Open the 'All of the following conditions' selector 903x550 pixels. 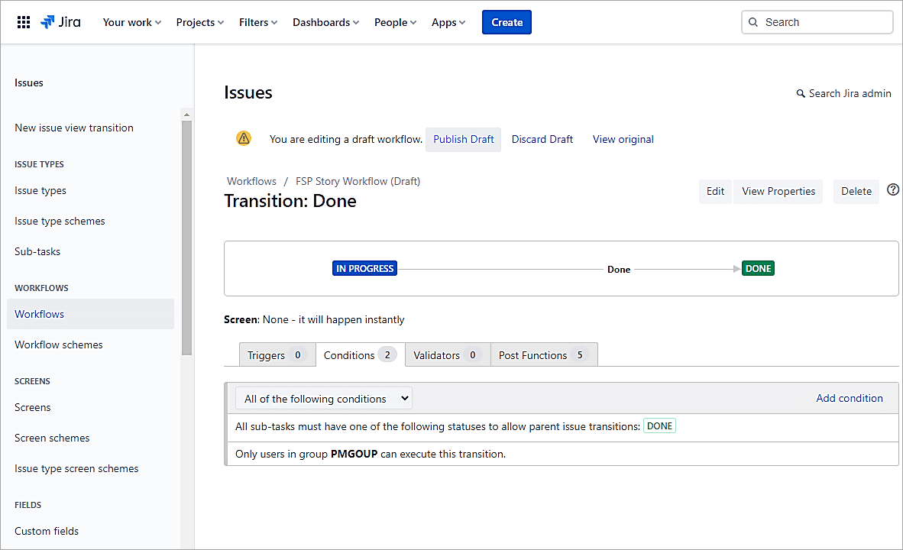point(323,399)
